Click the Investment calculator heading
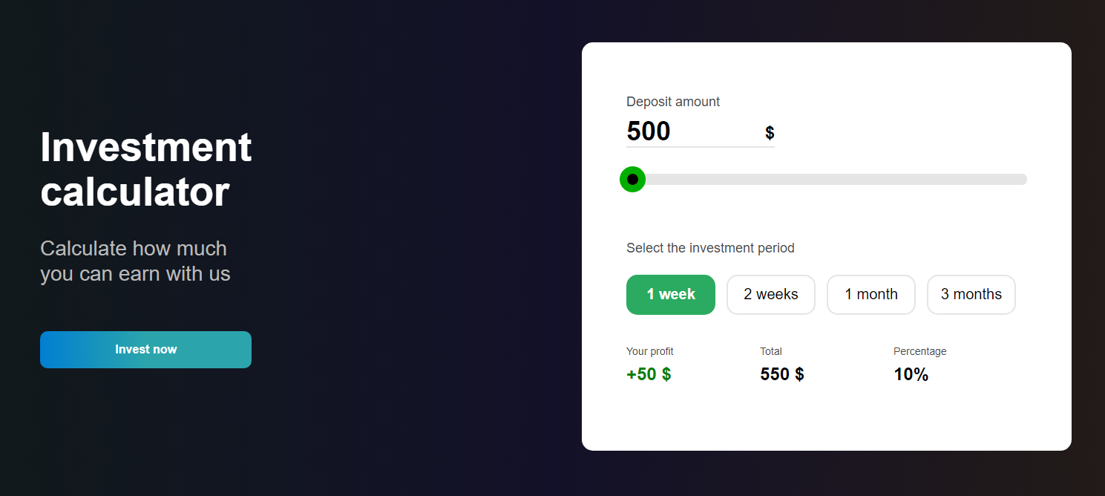Viewport: 1105px width, 496px height. (x=146, y=169)
